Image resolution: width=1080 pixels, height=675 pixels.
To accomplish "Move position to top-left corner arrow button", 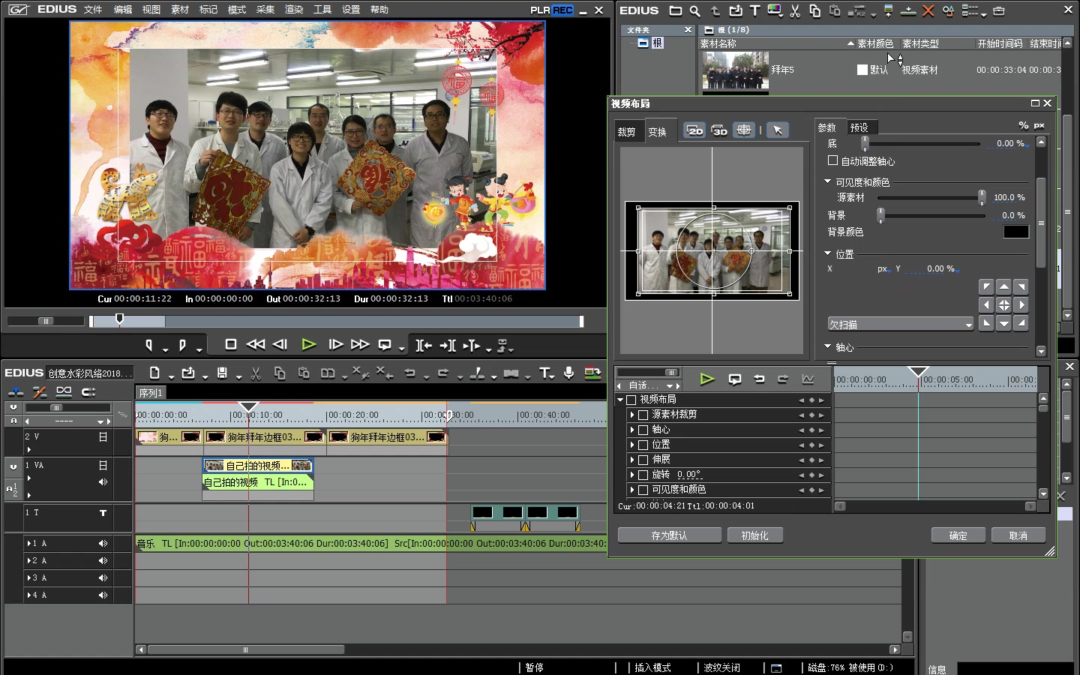I will [986, 287].
